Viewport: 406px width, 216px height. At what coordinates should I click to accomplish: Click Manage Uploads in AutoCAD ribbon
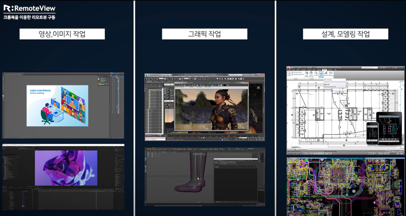click(298, 72)
